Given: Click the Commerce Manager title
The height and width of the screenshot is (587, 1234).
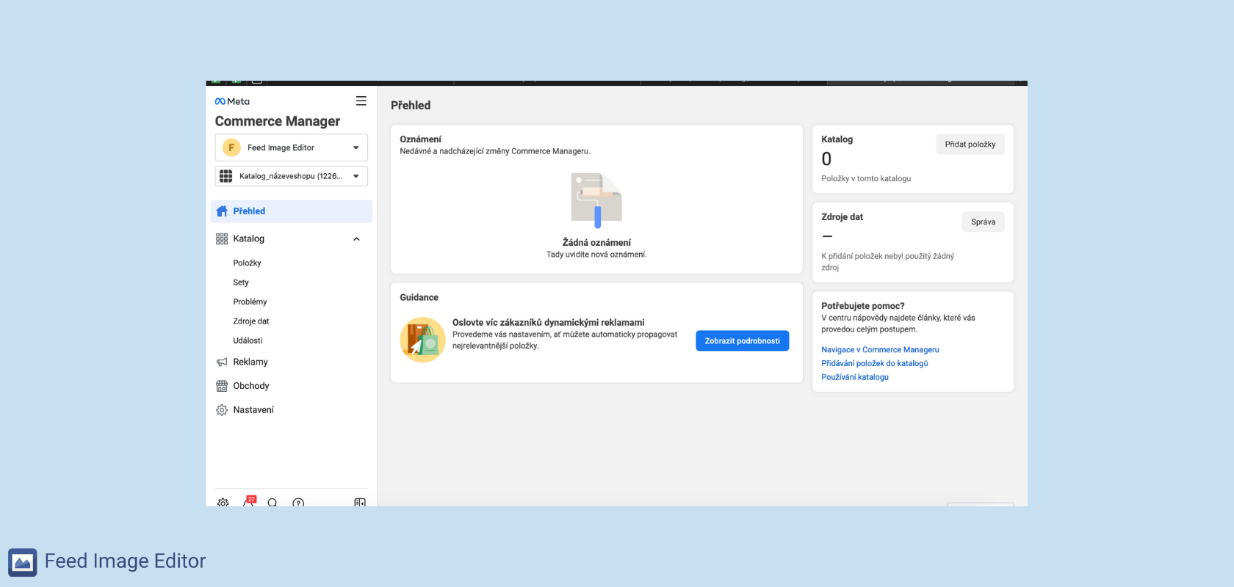Looking at the screenshot, I should 278,121.
